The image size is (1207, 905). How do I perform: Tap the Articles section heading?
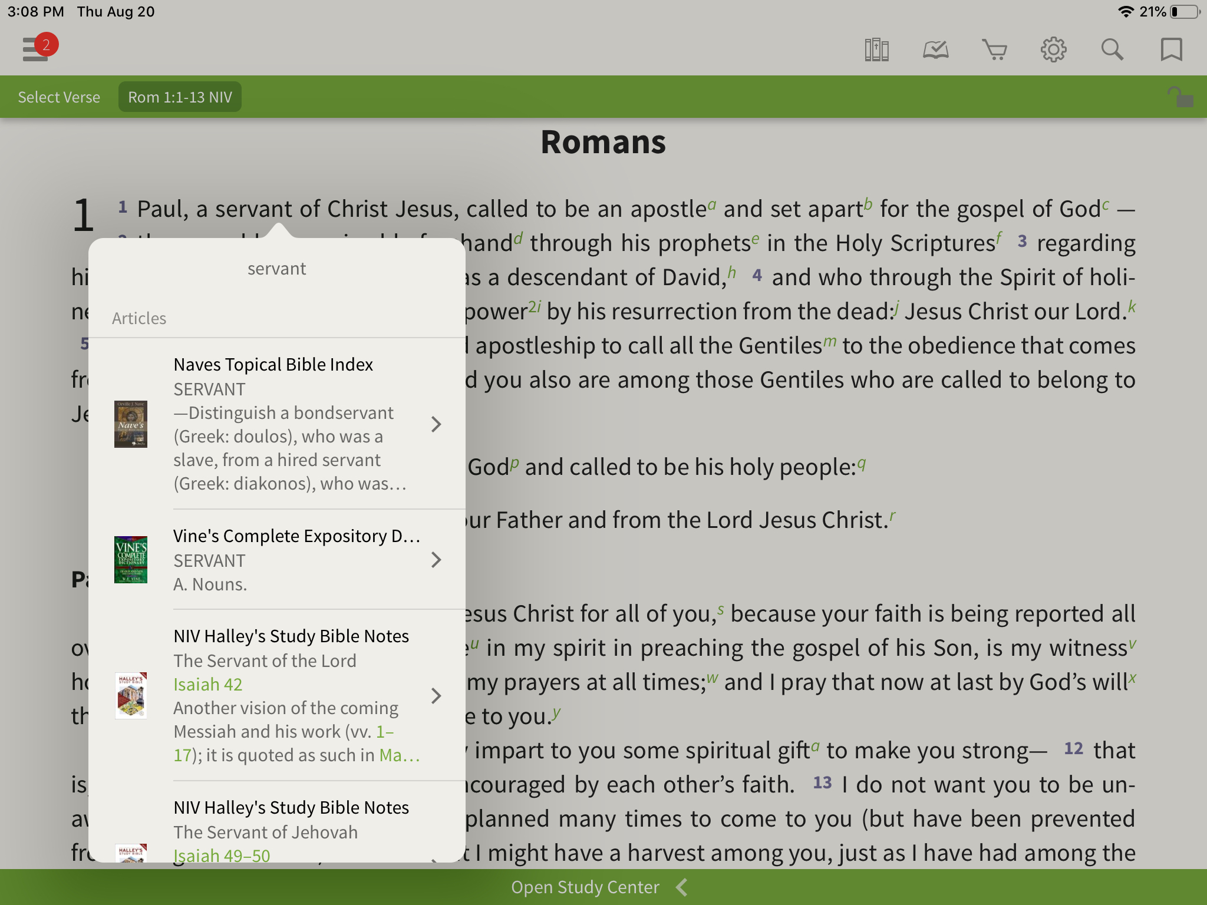point(139,318)
